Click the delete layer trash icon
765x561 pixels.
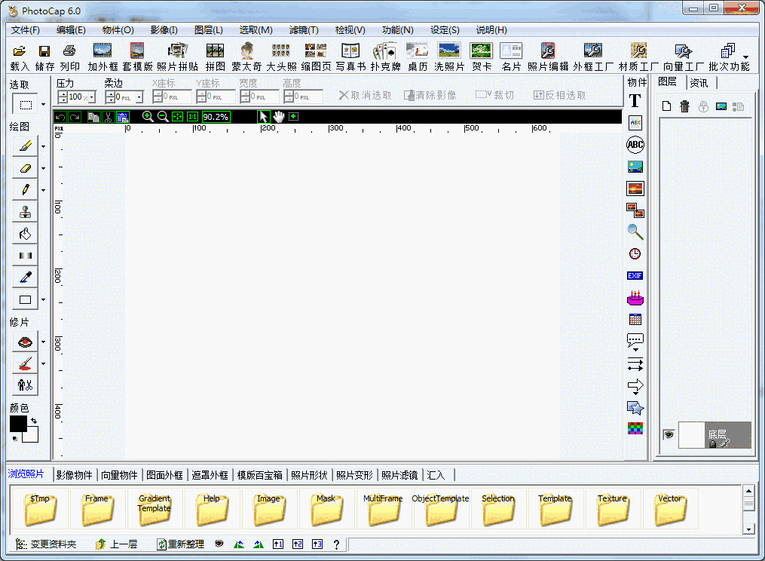click(x=684, y=106)
